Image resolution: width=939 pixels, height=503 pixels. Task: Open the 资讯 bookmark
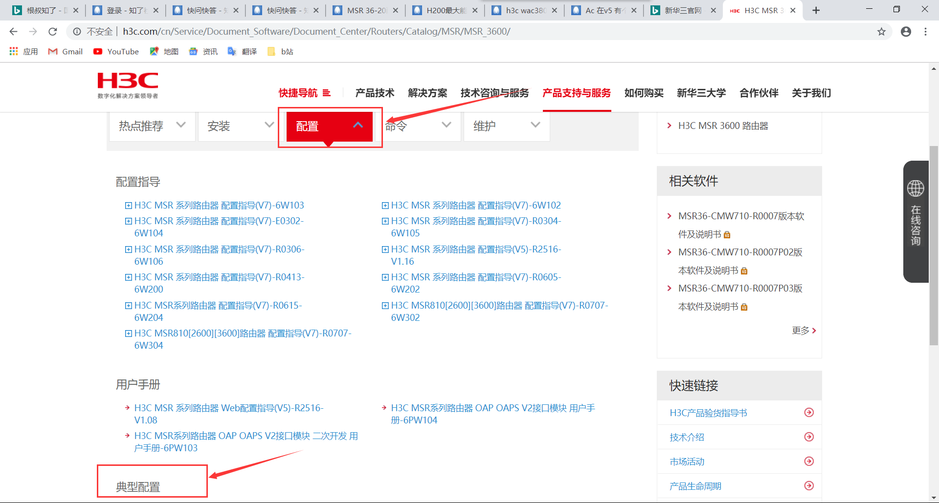click(203, 51)
